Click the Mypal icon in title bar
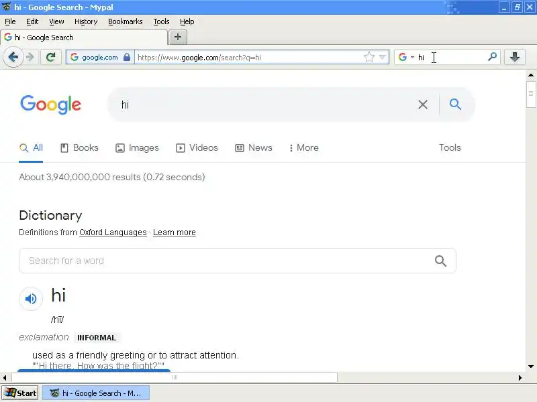This screenshot has width=537, height=402. click(7, 7)
